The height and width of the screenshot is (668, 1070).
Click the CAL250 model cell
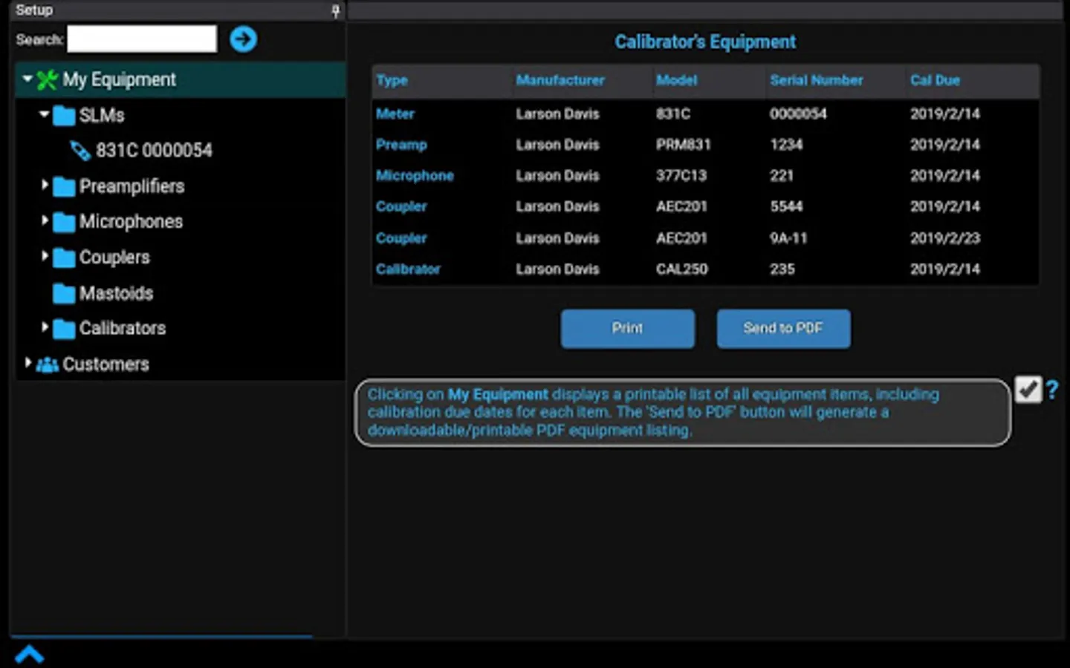[681, 269]
